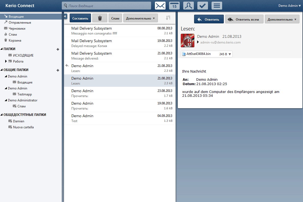Image resolution: width=303 pixels, height=202 pixels.
Task: Add new folder with plus next to ПАПКИ
Action: [x=58, y=49]
